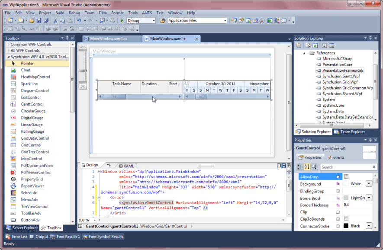
Task: Select the Chart control in Toolbox
Action: [x=26, y=70]
